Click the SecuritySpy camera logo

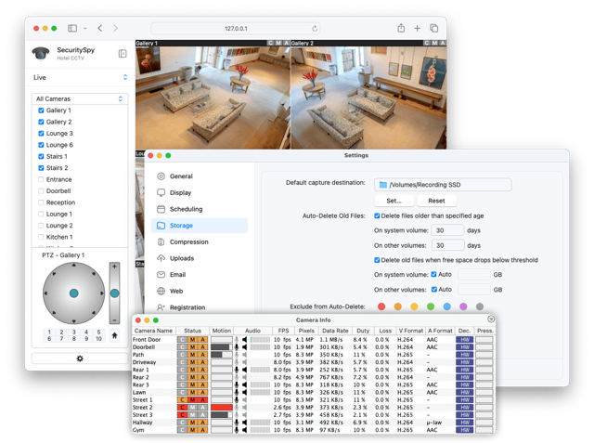[x=41, y=54]
